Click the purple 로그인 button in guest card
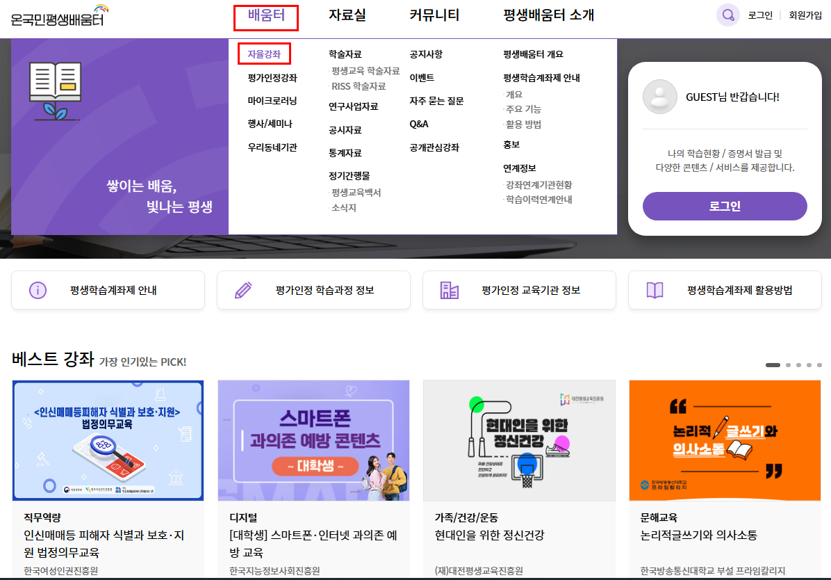The image size is (831, 580). (x=725, y=206)
